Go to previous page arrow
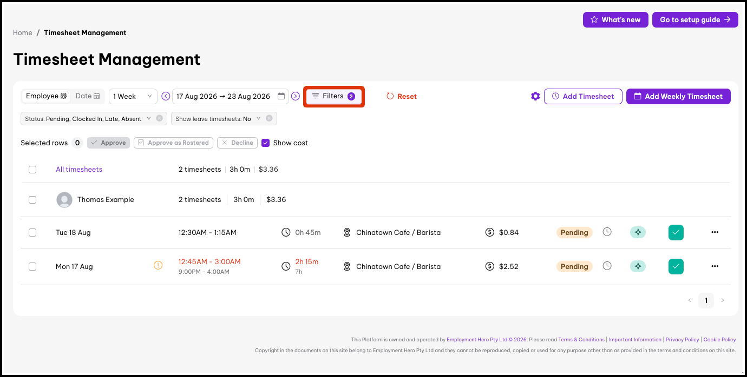Screen dimensions: 747x377 pyautogui.click(x=690, y=300)
